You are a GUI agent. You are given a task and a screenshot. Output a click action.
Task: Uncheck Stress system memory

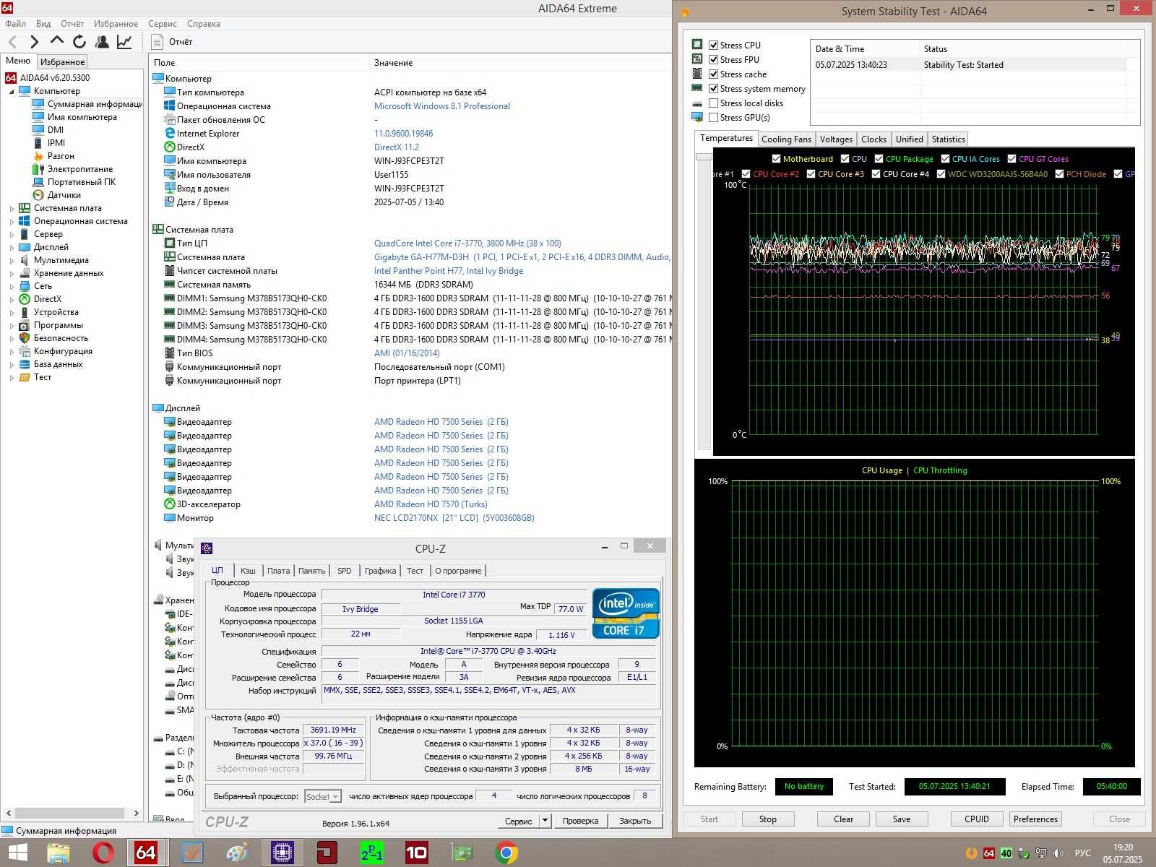(x=714, y=88)
